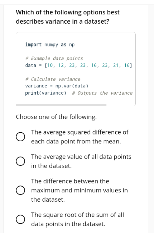Click label text 'each data point from the mean.'
This screenshot has width=154, height=233.
(76, 141)
